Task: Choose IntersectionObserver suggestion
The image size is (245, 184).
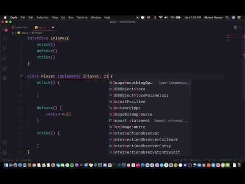Action: click(150, 133)
